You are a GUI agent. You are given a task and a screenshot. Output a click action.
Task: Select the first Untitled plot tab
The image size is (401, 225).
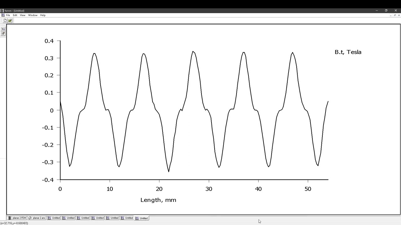pyautogui.click(x=54, y=218)
